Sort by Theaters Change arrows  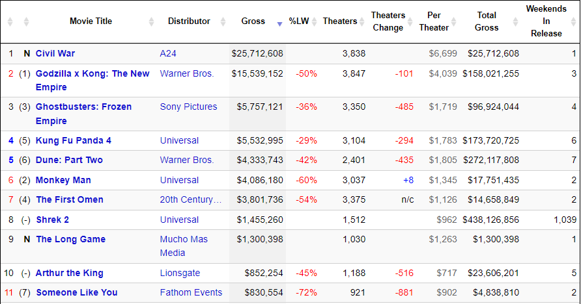coord(410,21)
